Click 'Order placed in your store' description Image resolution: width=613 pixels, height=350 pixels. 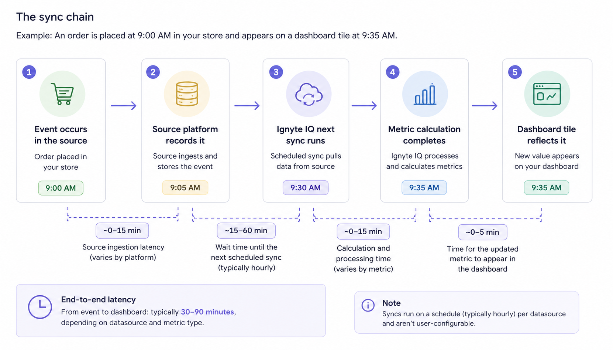(61, 162)
